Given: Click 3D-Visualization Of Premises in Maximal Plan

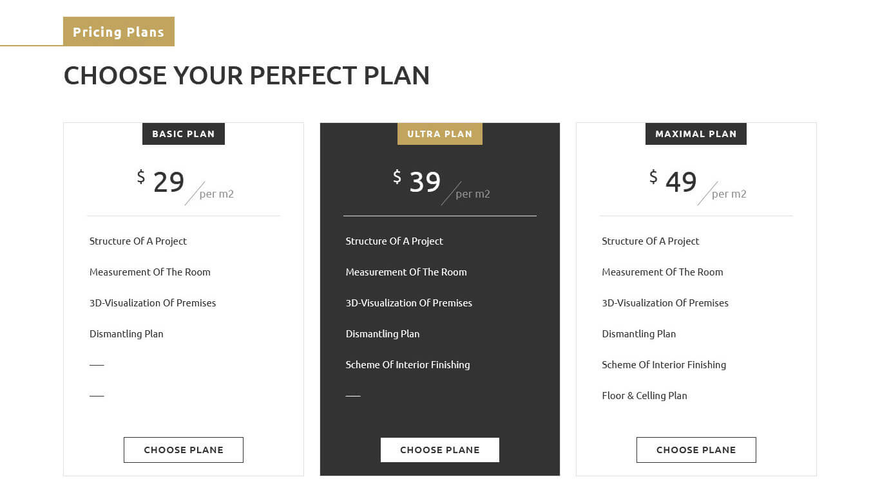Looking at the screenshot, I should 665,303.
